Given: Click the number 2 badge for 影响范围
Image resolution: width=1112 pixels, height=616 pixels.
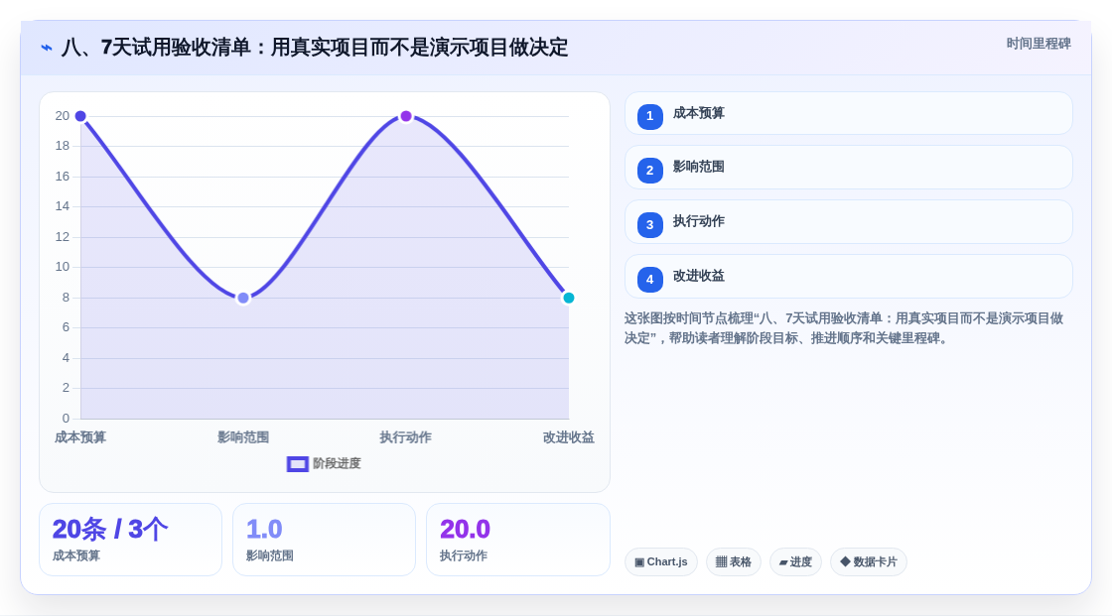Looking at the screenshot, I should click(x=649, y=171).
